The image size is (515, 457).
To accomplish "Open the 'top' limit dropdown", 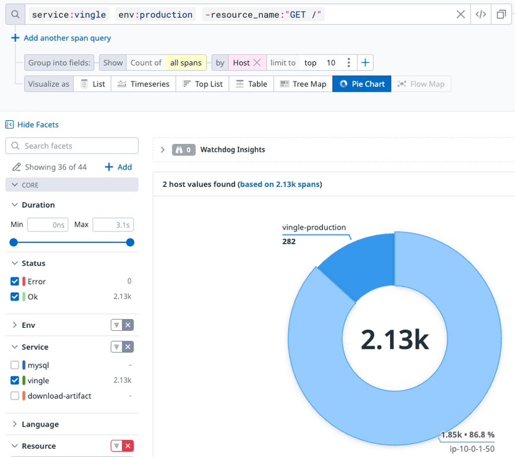I will coord(310,62).
